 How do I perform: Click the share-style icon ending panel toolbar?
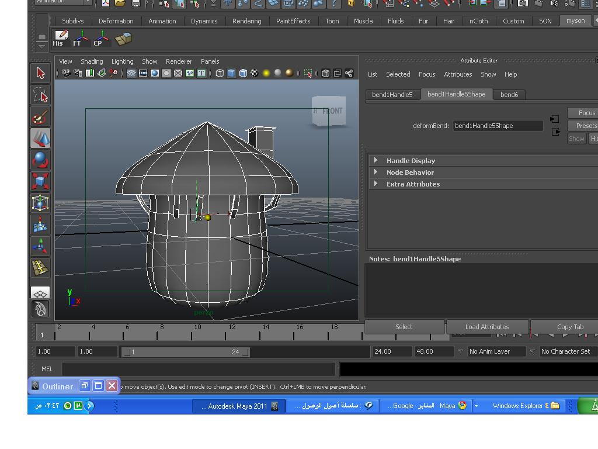(x=349, y=73)
